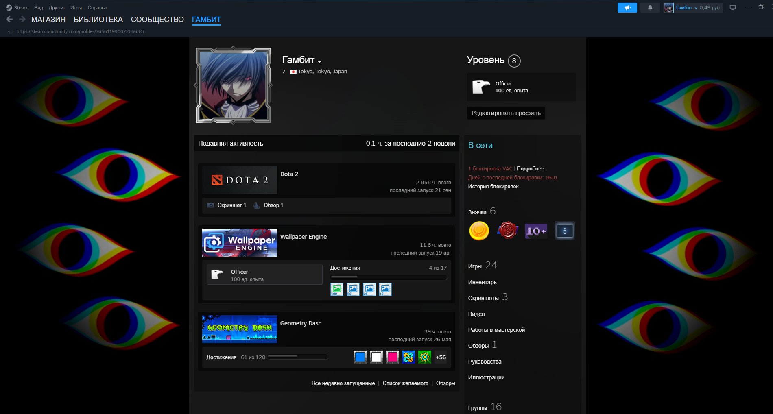Open the Друзья menu
773x414 pixels.
pos(57,8)
